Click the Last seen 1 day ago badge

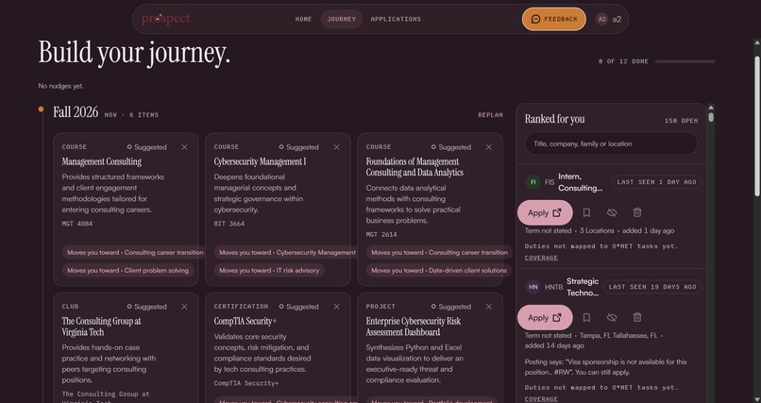(x=656, y=182)
